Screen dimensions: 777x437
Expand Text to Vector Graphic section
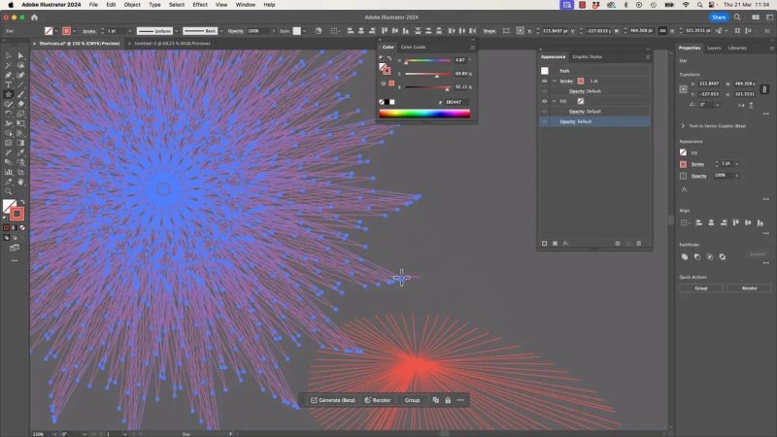tap(683, 126)
